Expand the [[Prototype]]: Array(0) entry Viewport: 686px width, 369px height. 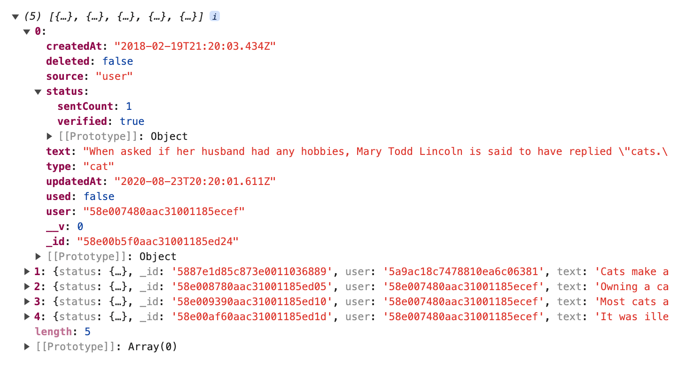coord(27,347)
